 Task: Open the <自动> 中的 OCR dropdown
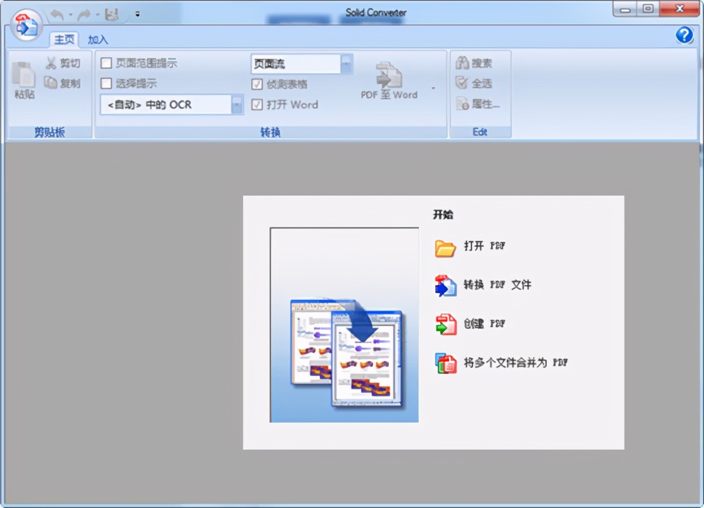point(237,105)
